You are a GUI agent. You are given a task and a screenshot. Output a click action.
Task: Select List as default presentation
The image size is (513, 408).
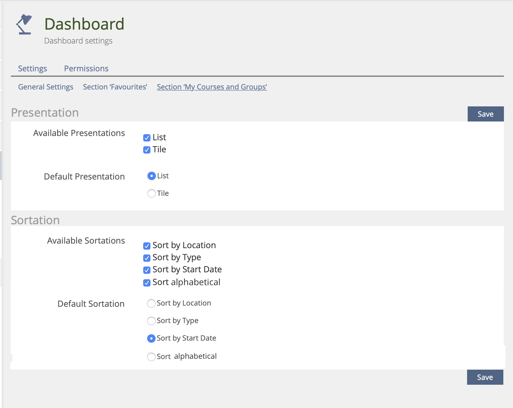[x=152, y=176]
